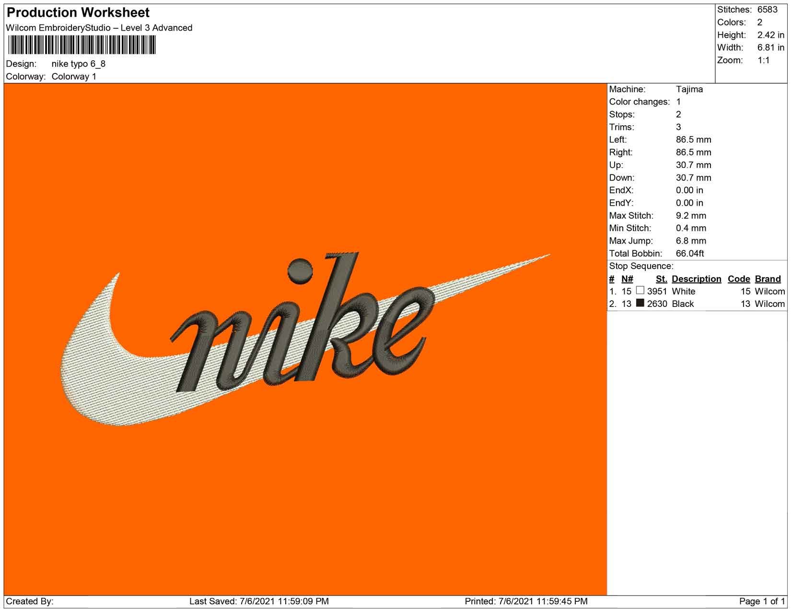
Task: Click the EndX value "0.00 in"
Action: pos(690,190)
